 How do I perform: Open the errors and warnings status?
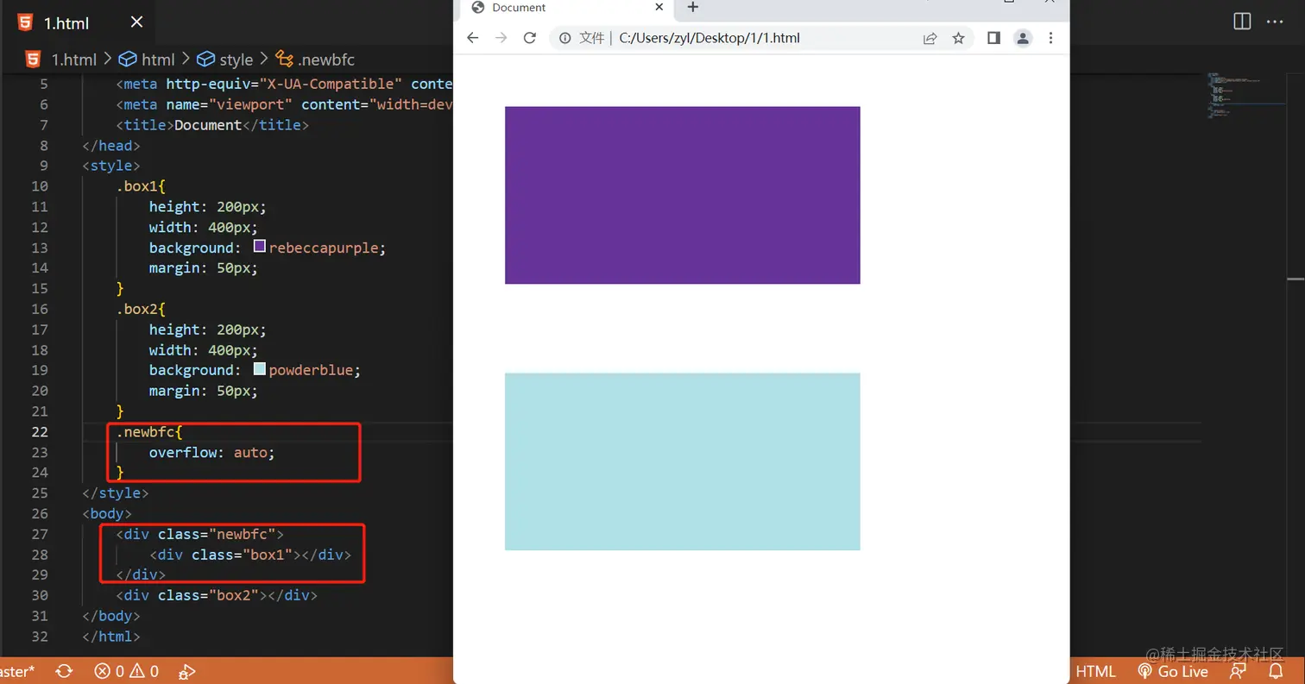tap(126, 671)
